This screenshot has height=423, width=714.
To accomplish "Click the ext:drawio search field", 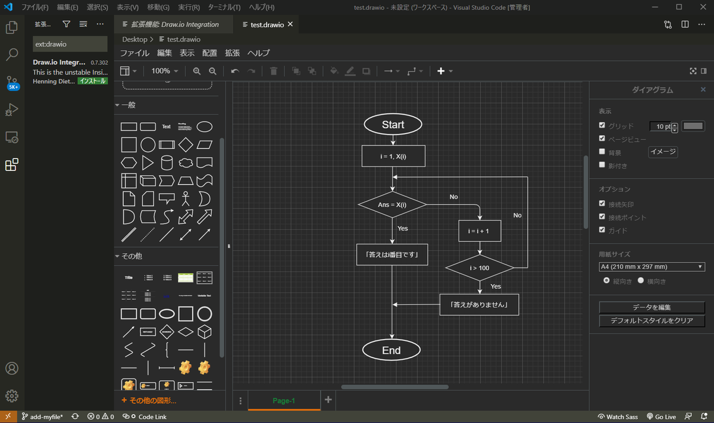I will click(70, 44).
